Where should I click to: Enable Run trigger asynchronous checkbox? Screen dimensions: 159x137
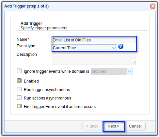click(x=19, y=89)
